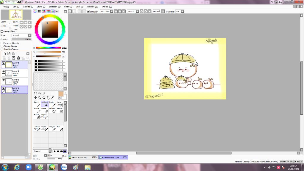This screenshot has width=304, height=171.
Task: Hide Layer2 using its eye icon
Action: tap(3, 80)
